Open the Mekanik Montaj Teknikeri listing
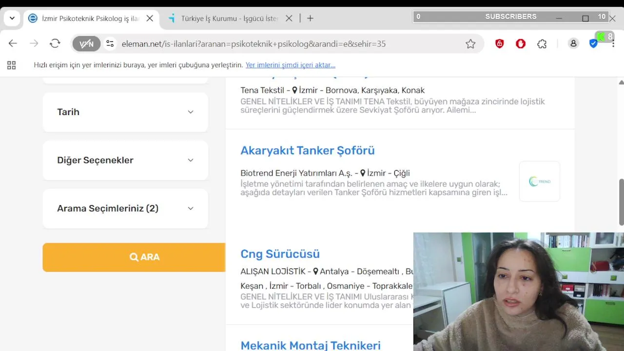The image size is (624, 351). (311, 345)
